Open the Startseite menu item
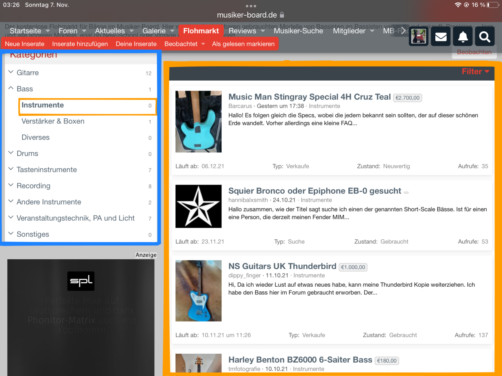502x376 pixels. [25, 31]
